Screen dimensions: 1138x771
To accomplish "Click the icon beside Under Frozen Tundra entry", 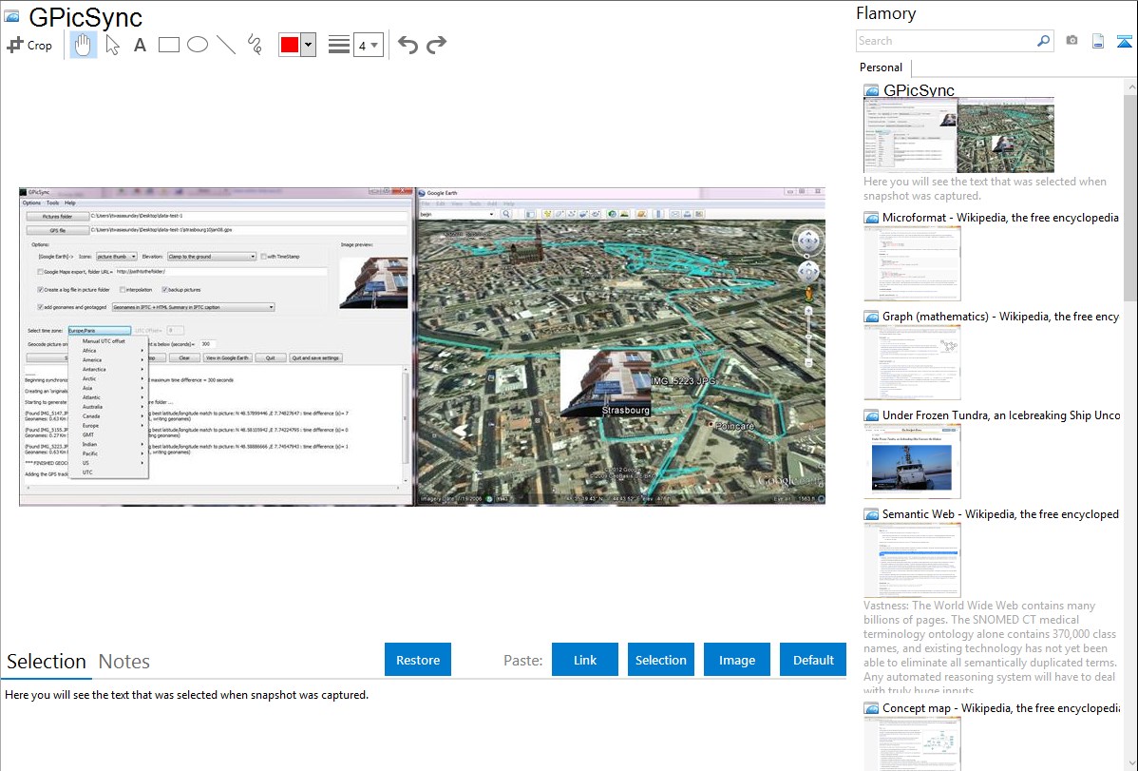I will [871, 415].
